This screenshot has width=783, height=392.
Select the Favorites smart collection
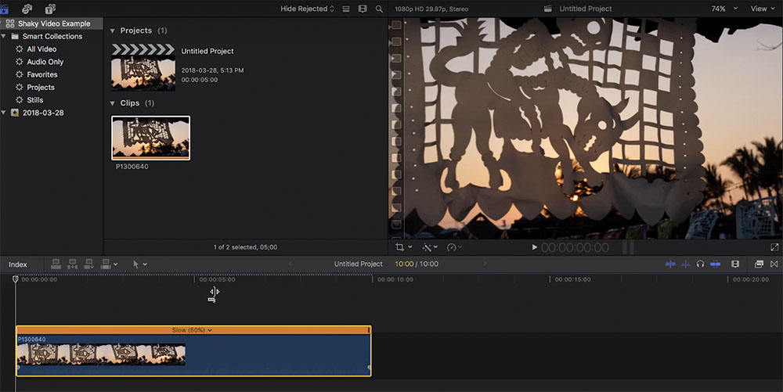click(42, 74)
